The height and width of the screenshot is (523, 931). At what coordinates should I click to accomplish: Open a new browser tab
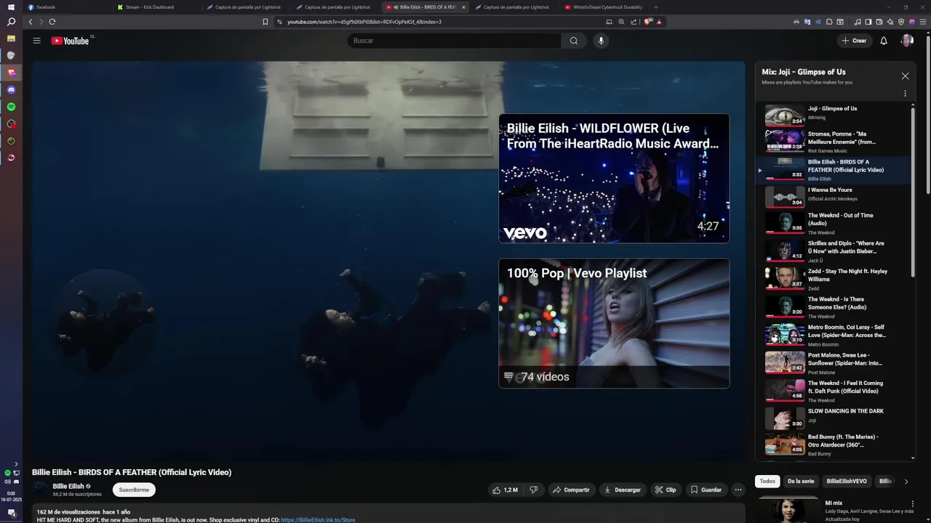[x=655, y=7]
